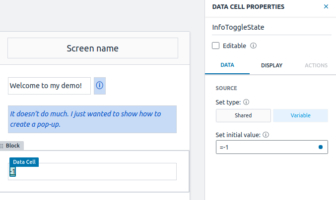336x200 pixels.
Task: Click the blue dot in initial value field
Action: [320, 147]
